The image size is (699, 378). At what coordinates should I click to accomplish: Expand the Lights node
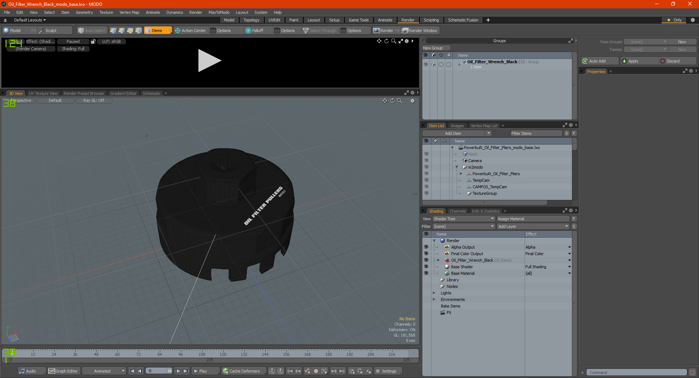point(434,293)
